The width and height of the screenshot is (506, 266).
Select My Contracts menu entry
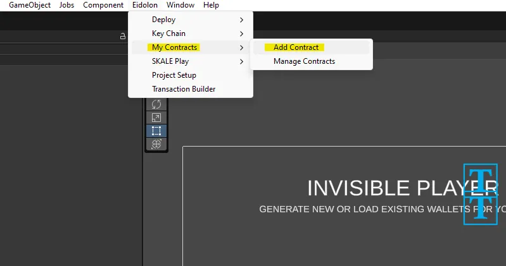tap(191, 47)
